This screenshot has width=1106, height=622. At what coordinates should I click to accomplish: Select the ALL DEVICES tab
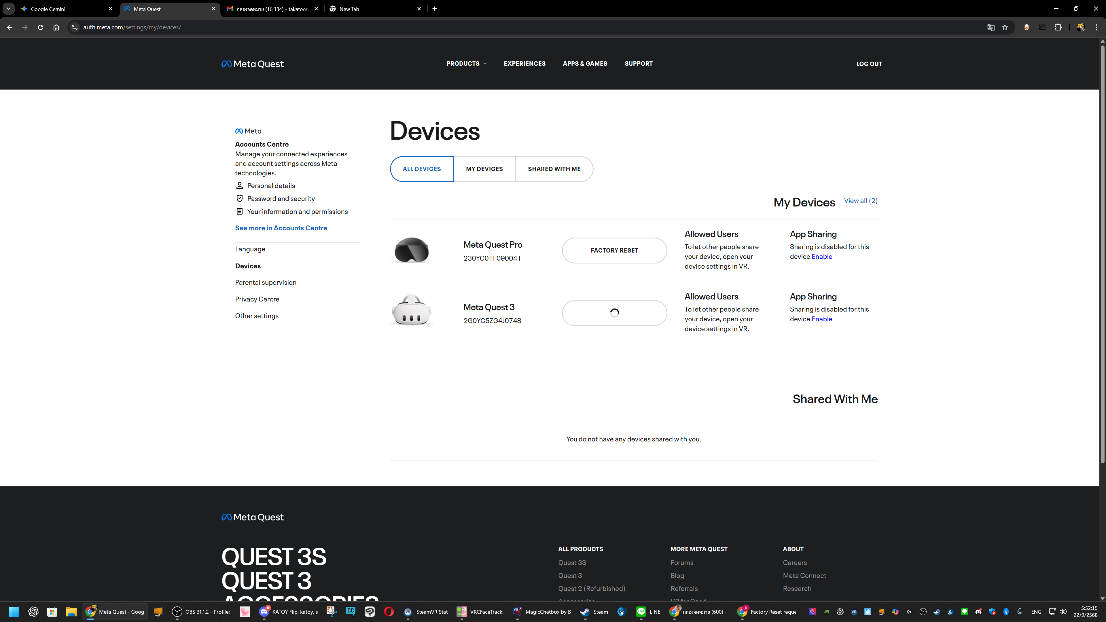422,169
